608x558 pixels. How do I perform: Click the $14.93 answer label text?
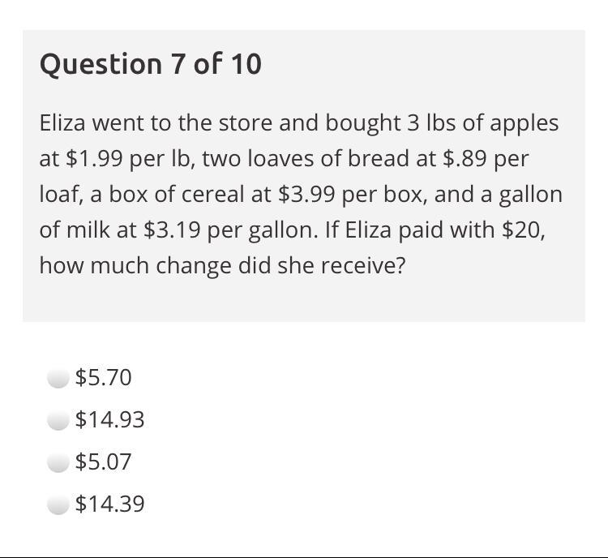(109, 420)
